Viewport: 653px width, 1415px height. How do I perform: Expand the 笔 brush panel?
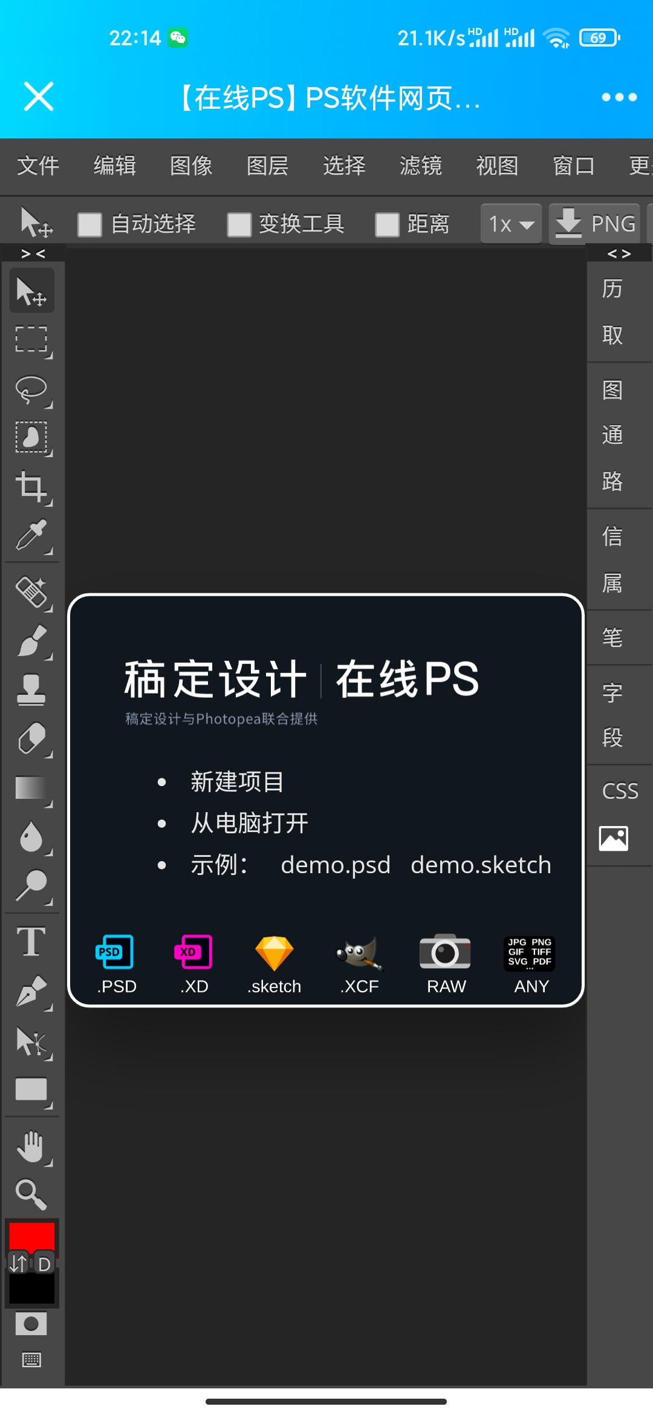click(612, 637)
